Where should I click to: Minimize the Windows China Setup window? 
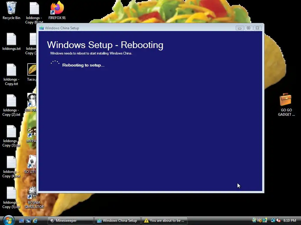click(240, 28)
